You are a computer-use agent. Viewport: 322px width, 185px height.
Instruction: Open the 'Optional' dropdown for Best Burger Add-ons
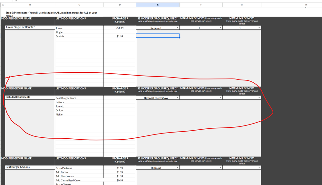[177, 168]
